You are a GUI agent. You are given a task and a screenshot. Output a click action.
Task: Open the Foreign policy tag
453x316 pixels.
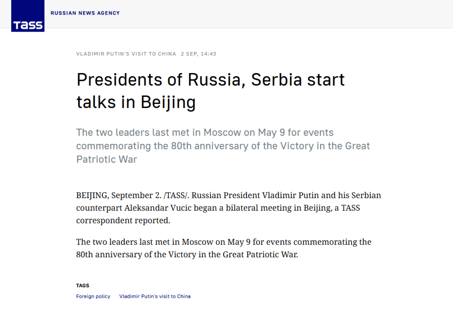click(x=93, y=296)
